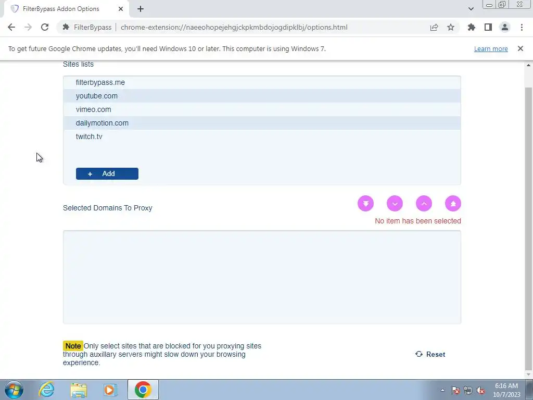Image resolution: width=533 pixels, height=400 pixels.
Task: Bookmark this tab with star icon
Action: (451, 27)
